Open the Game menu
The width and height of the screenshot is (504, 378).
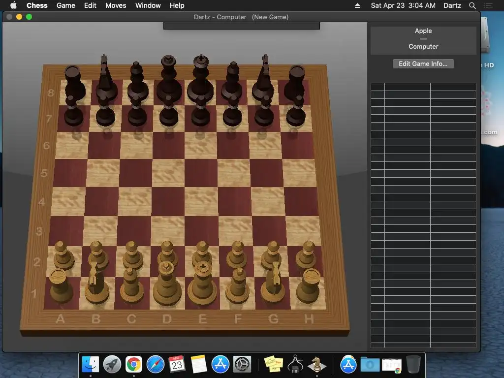(x=66, y=5)
